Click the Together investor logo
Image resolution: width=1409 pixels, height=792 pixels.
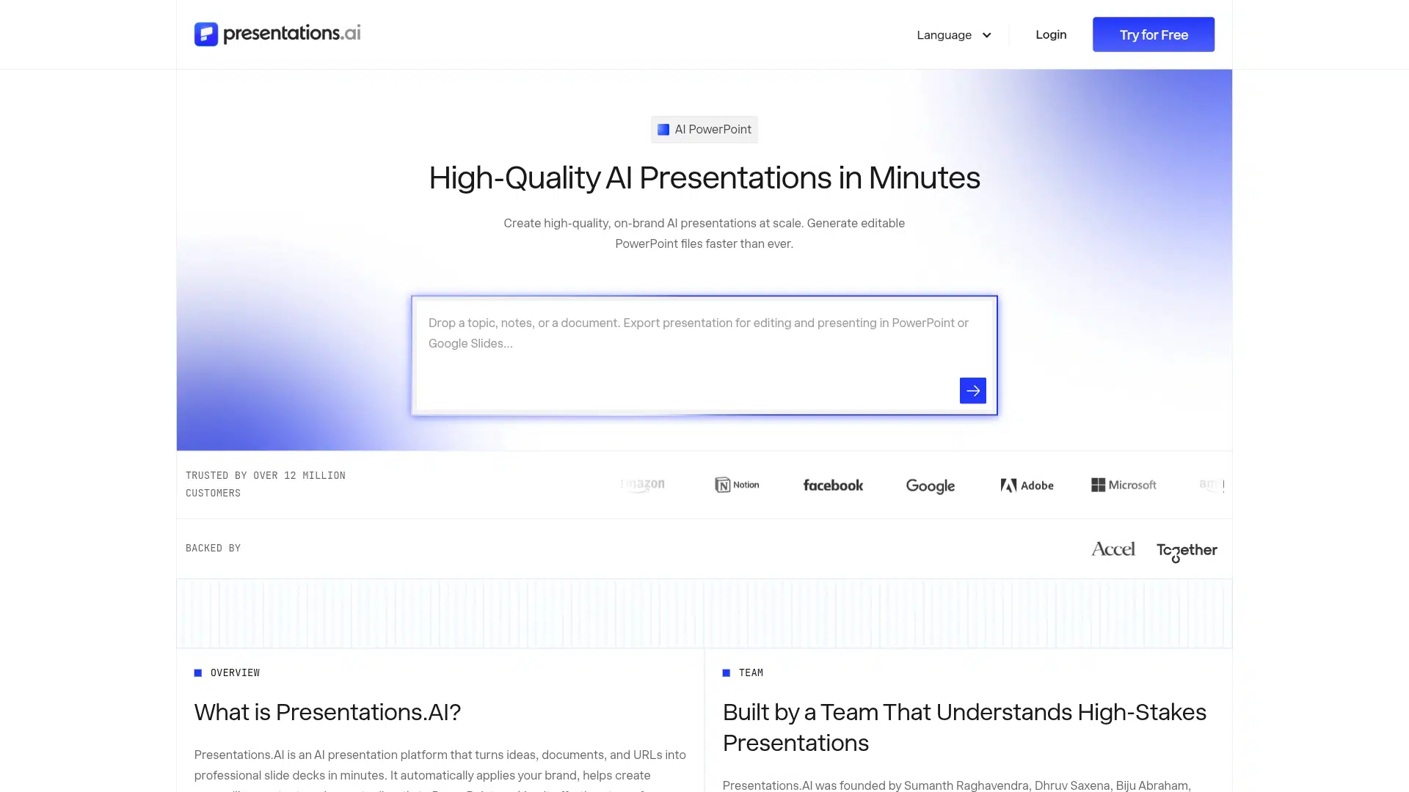pos(1187,551)
